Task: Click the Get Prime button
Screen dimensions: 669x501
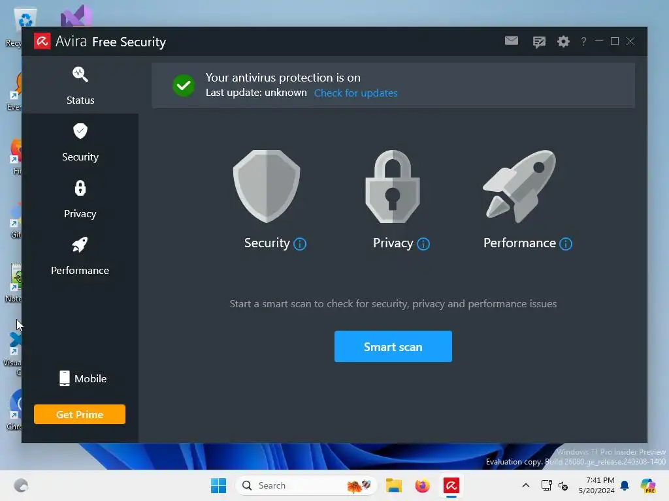Action: pos(80,414)
